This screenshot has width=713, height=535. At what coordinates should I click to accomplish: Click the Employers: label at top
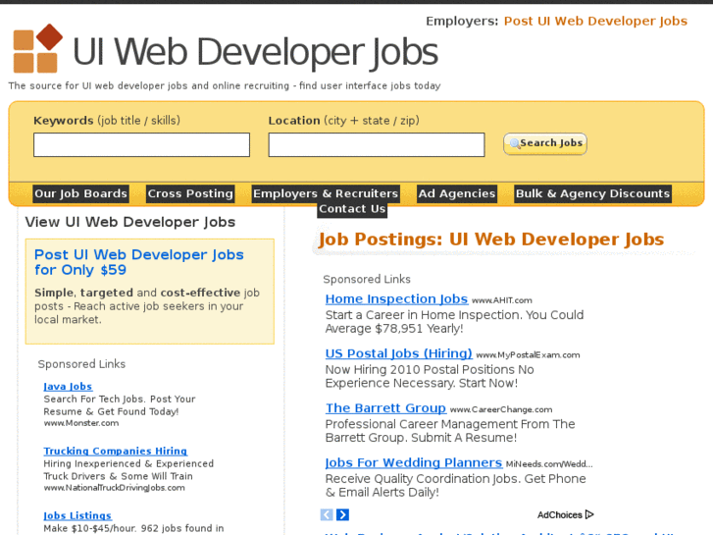tap(462, 21)
